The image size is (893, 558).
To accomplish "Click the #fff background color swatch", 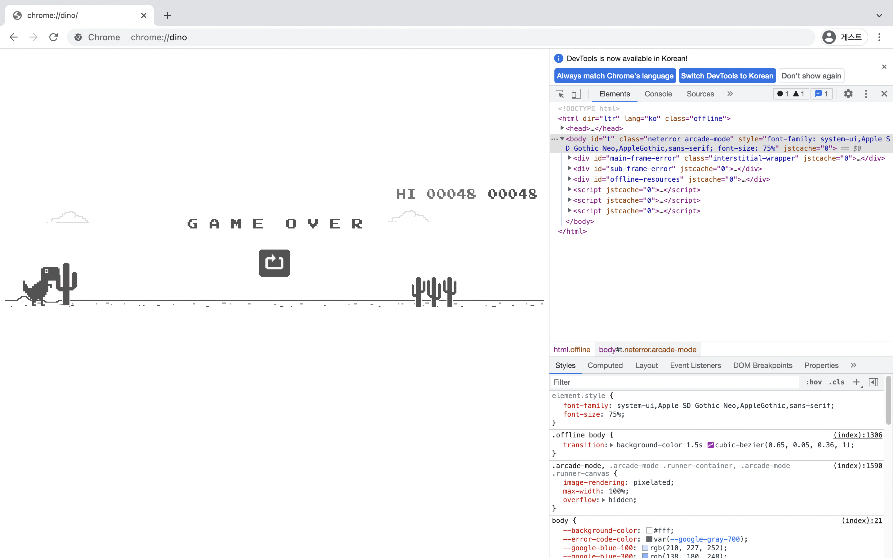I will [649, 530].
